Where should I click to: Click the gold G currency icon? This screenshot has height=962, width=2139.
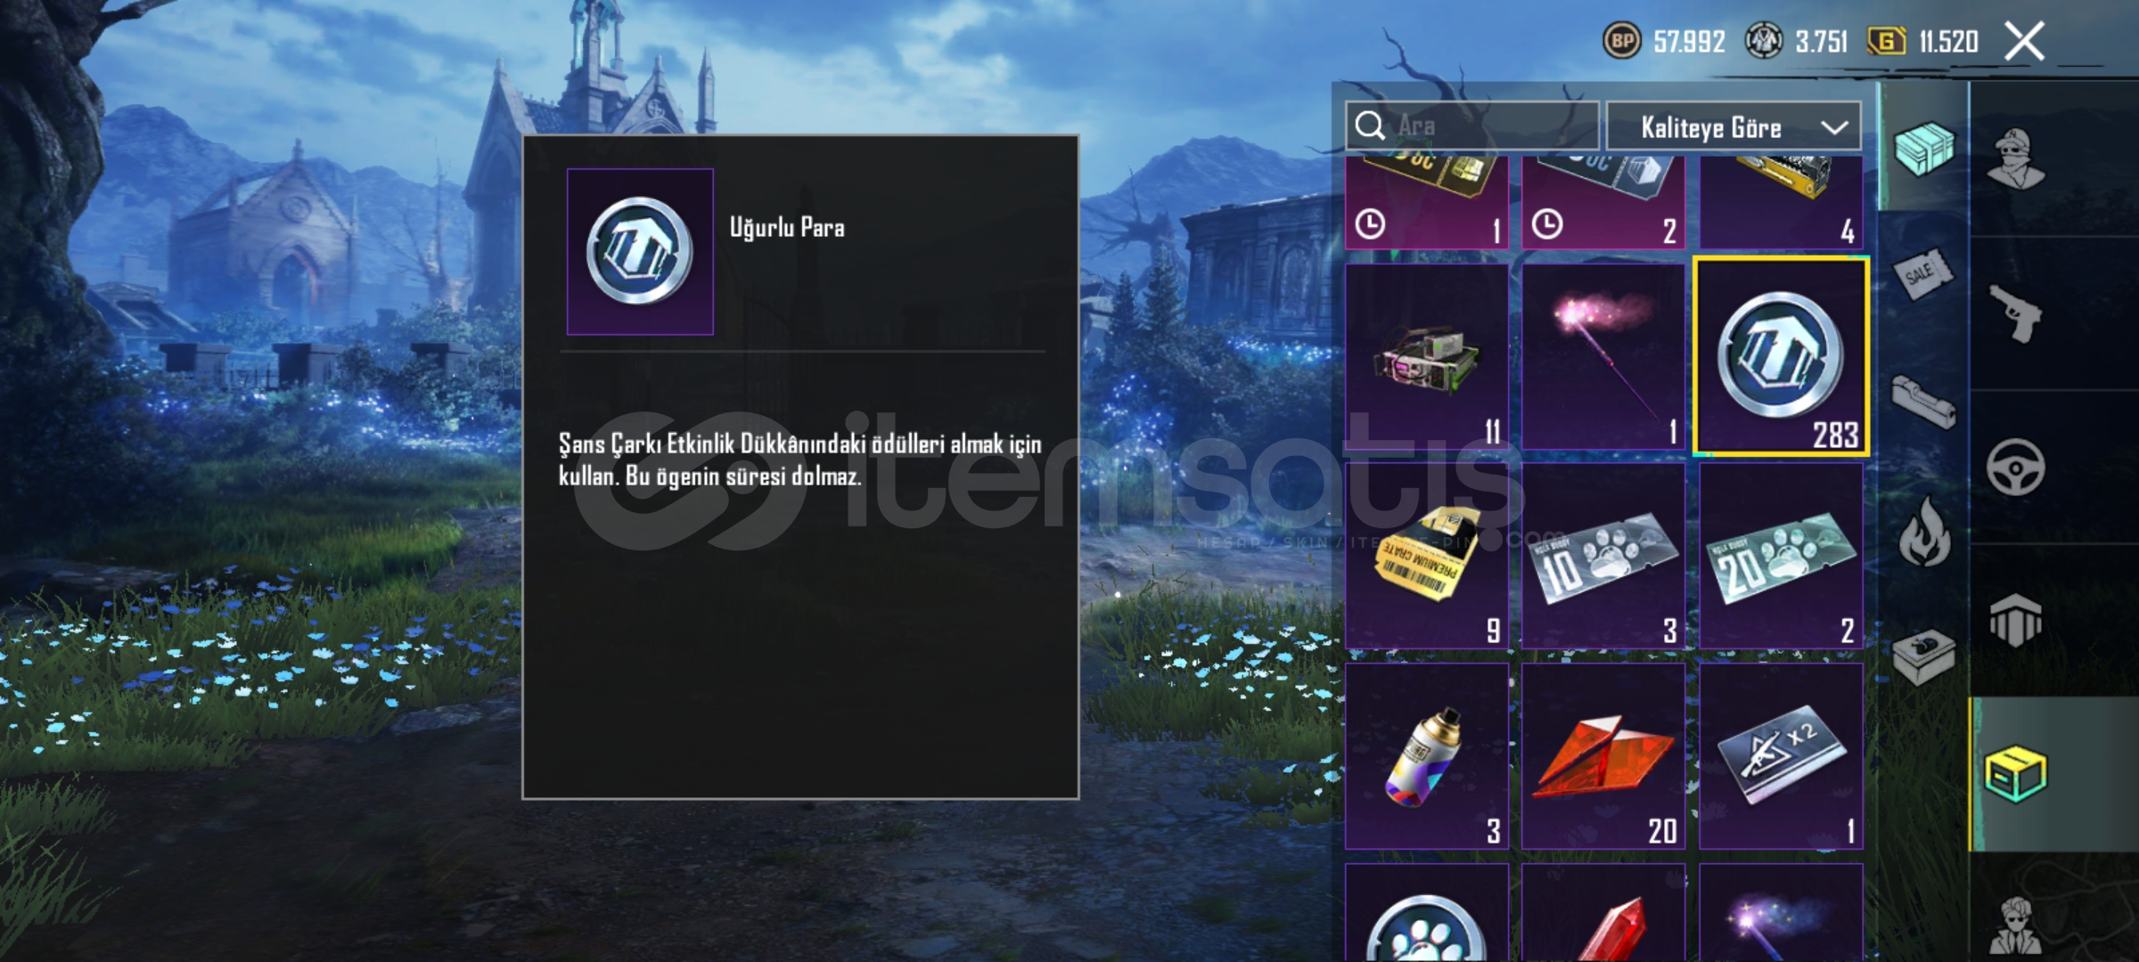coord(1886,41)
